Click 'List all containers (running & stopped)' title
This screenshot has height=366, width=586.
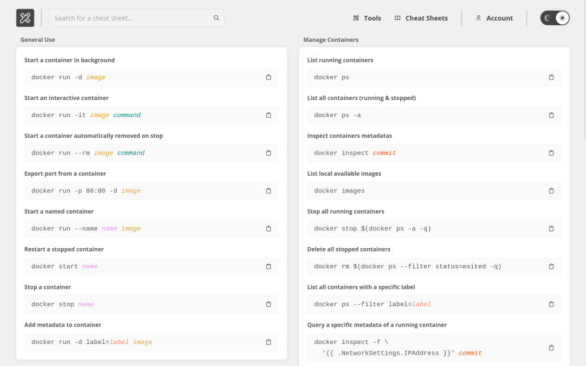coord(362,98)
